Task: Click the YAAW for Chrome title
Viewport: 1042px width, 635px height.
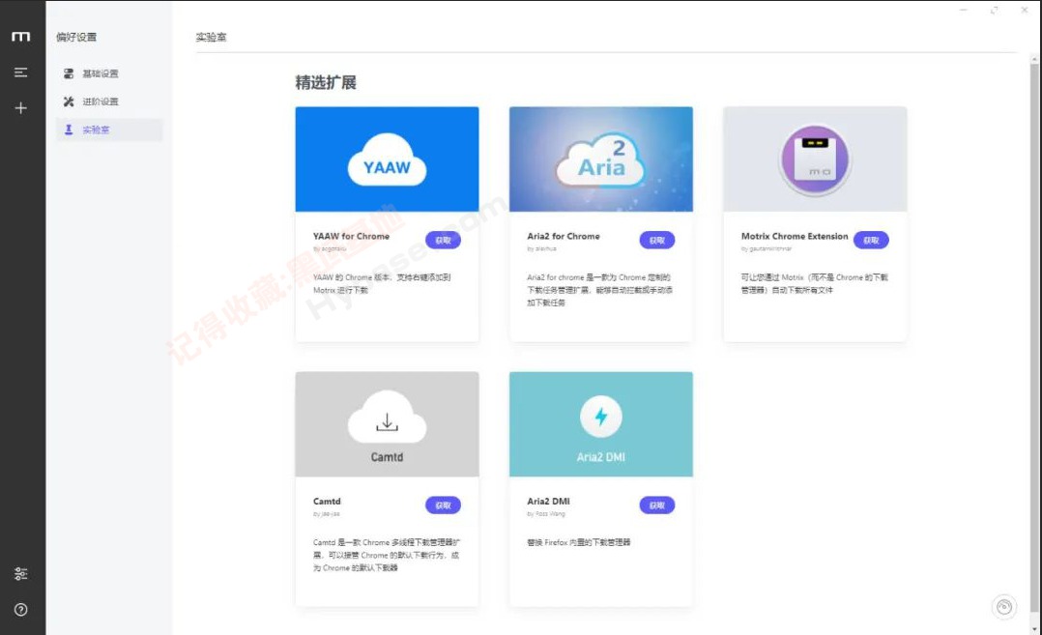Action: 351,237
